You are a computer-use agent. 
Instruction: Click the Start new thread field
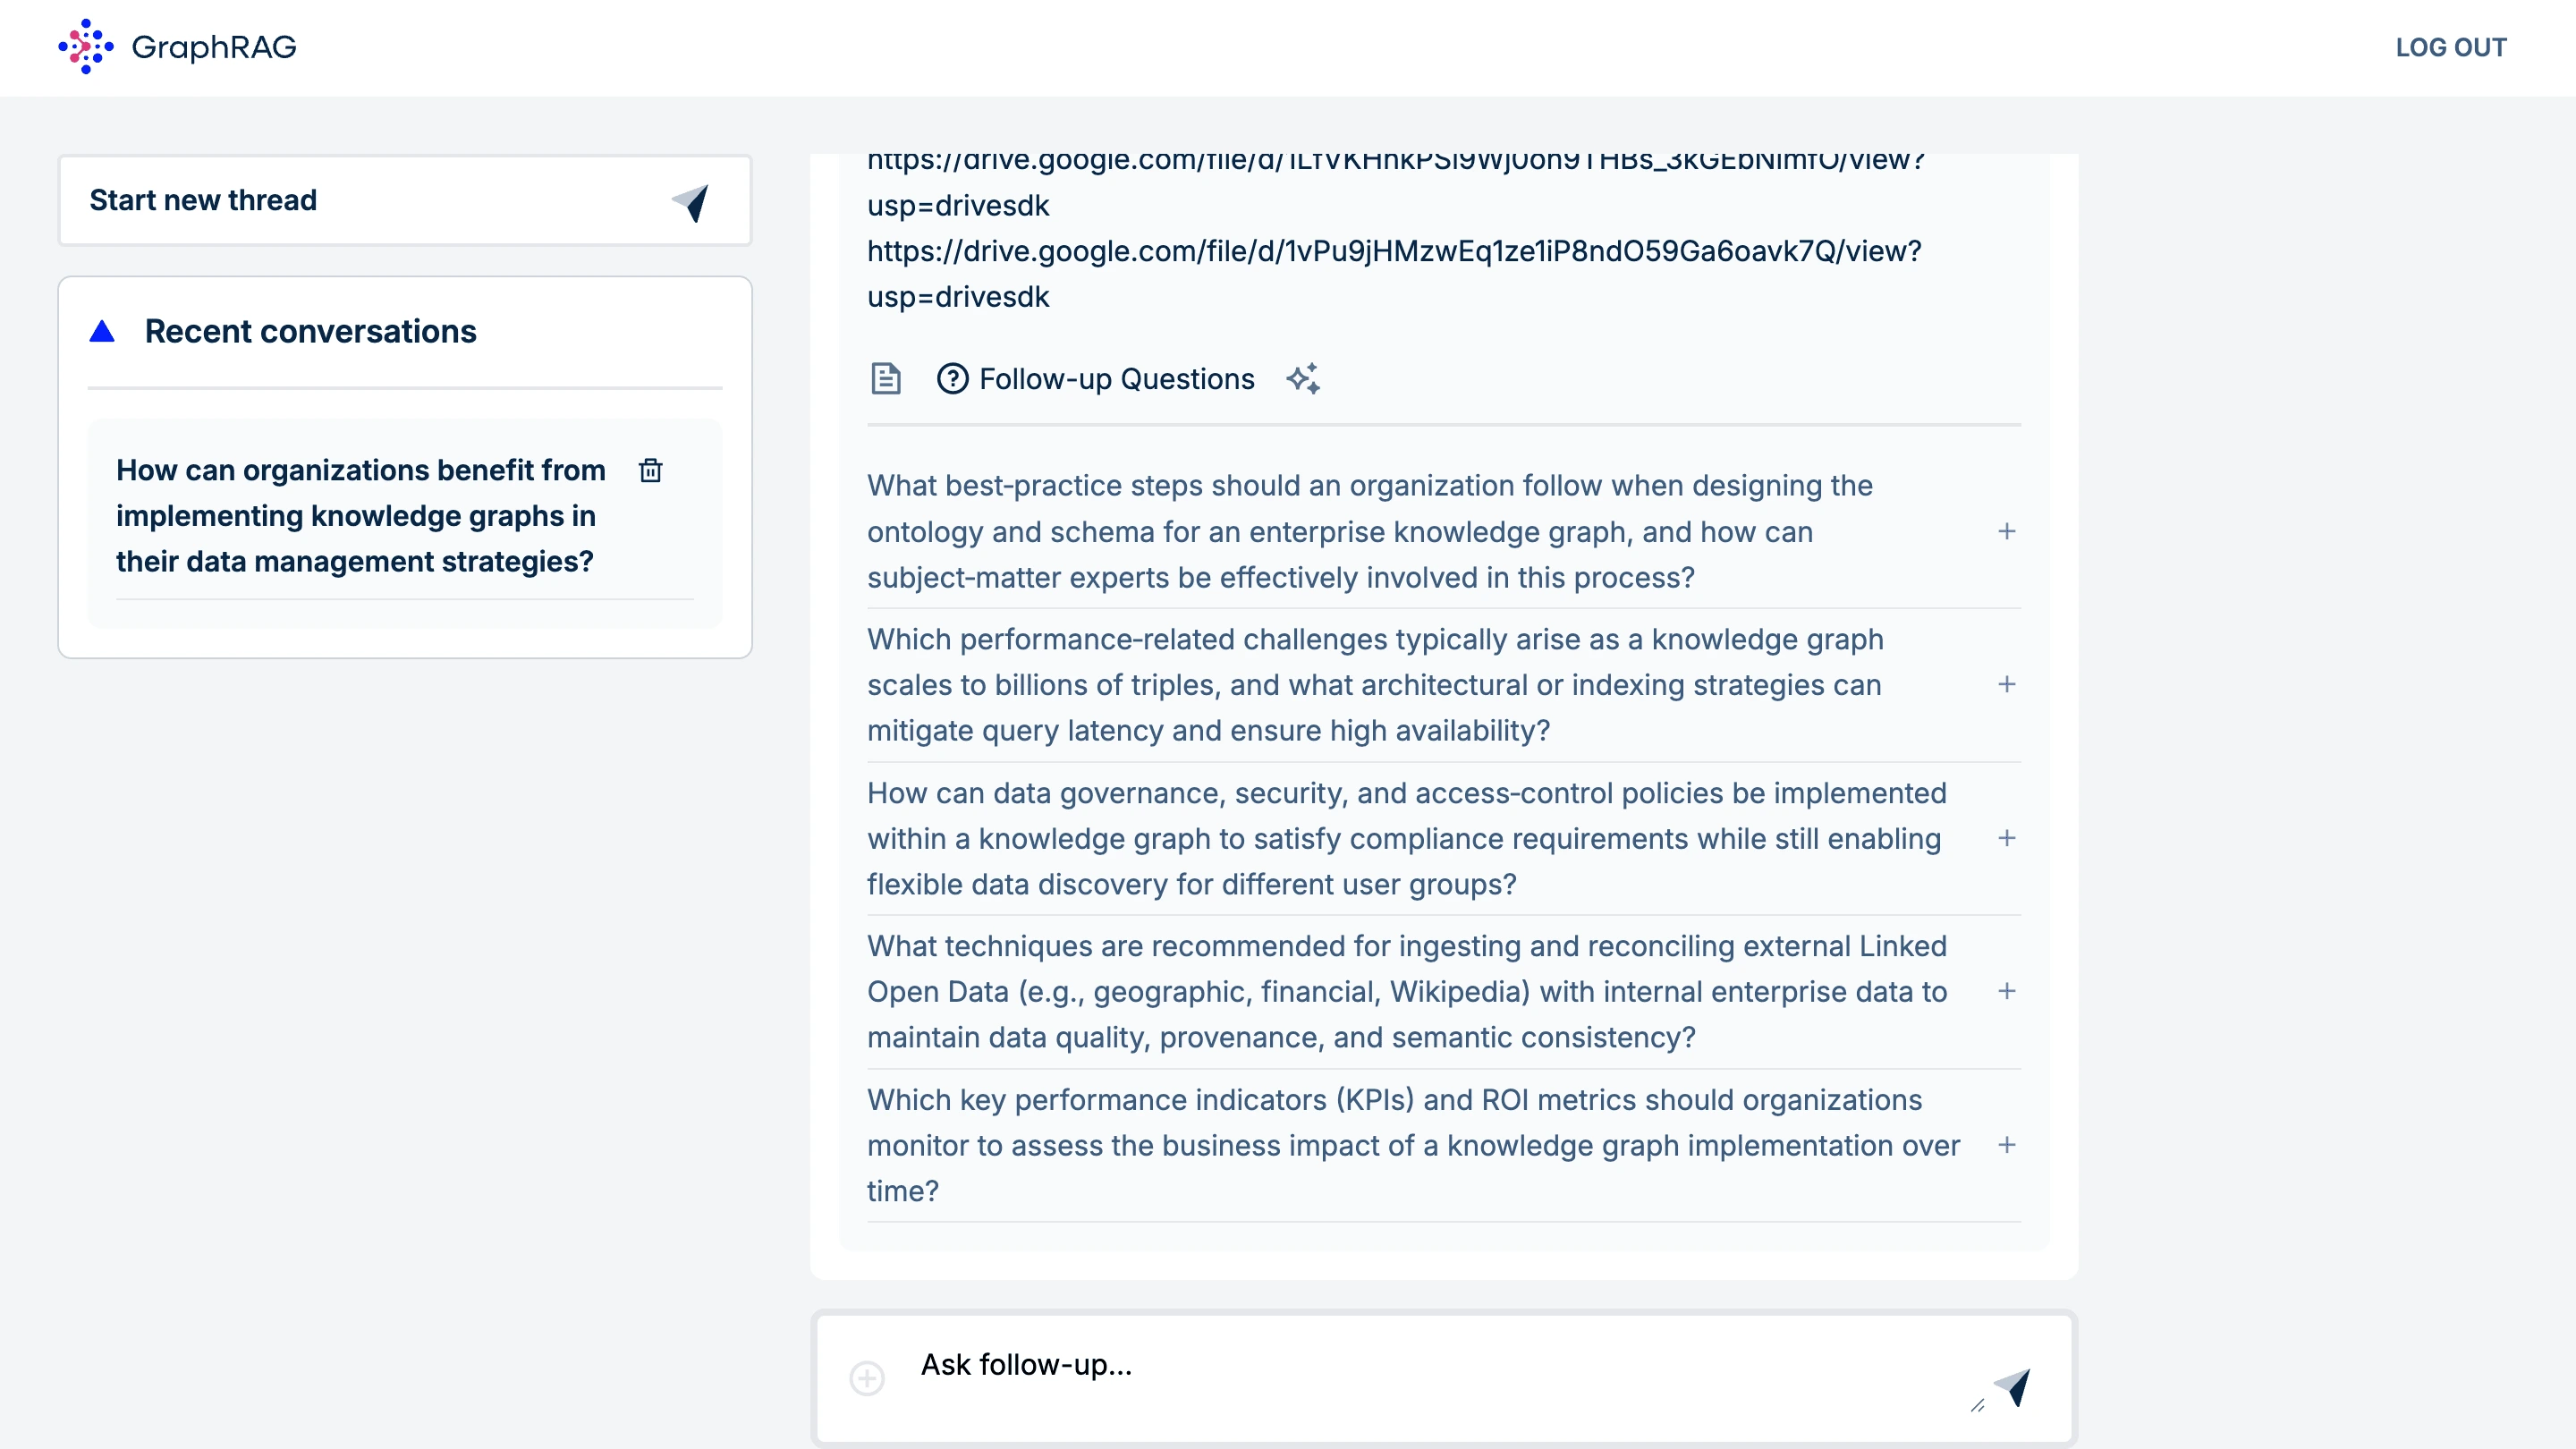(x=360, y=201)
